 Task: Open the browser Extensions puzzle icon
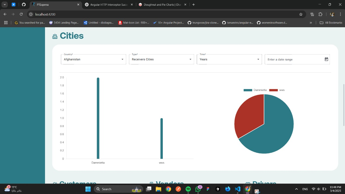point(320,14)
